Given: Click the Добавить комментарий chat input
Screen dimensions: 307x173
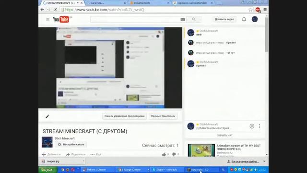Looking at the screenshot, I should [x=213, y=128].
